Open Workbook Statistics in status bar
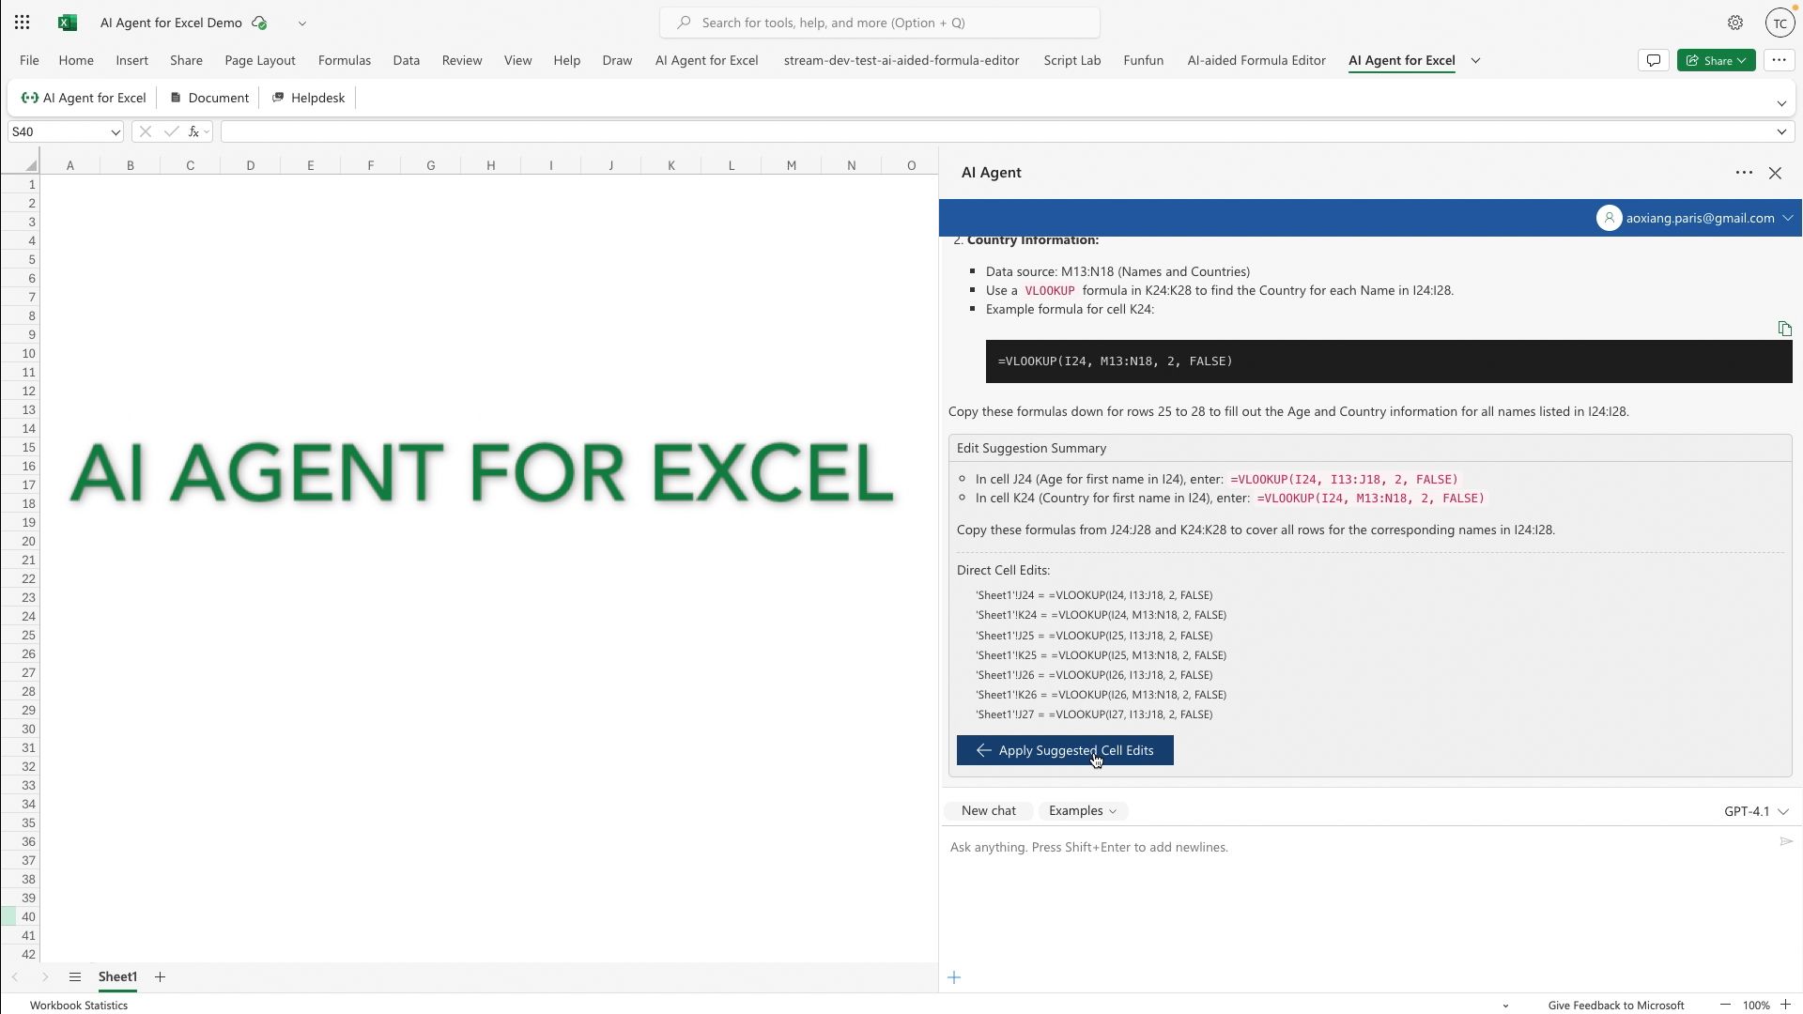The height and width of the screenshot is (1014, 1803). [x=79, y=1006]
